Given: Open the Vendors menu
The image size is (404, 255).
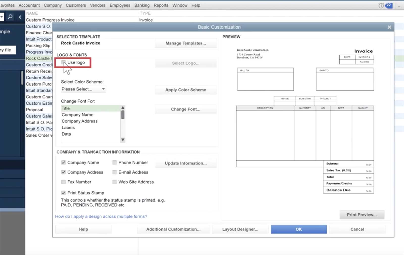Looking at the screenshot, I should [x=97, y=5].
